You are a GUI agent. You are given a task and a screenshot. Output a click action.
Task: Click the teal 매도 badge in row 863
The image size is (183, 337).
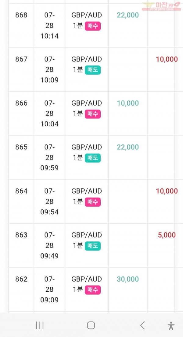[x=93, y=246]
